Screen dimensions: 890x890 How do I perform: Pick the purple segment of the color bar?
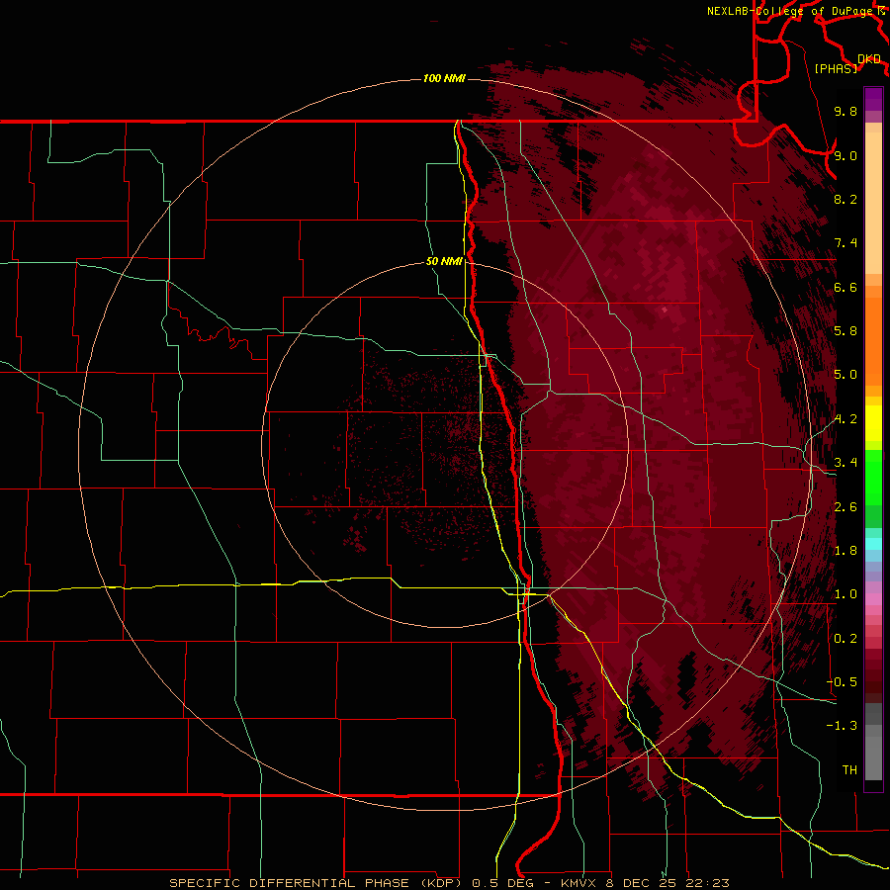873,99
